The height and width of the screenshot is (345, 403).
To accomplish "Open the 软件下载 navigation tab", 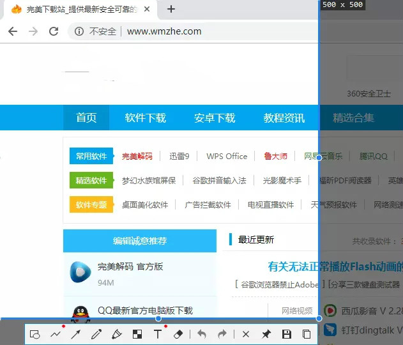I will pyautogui.click(x=145, y=118).
